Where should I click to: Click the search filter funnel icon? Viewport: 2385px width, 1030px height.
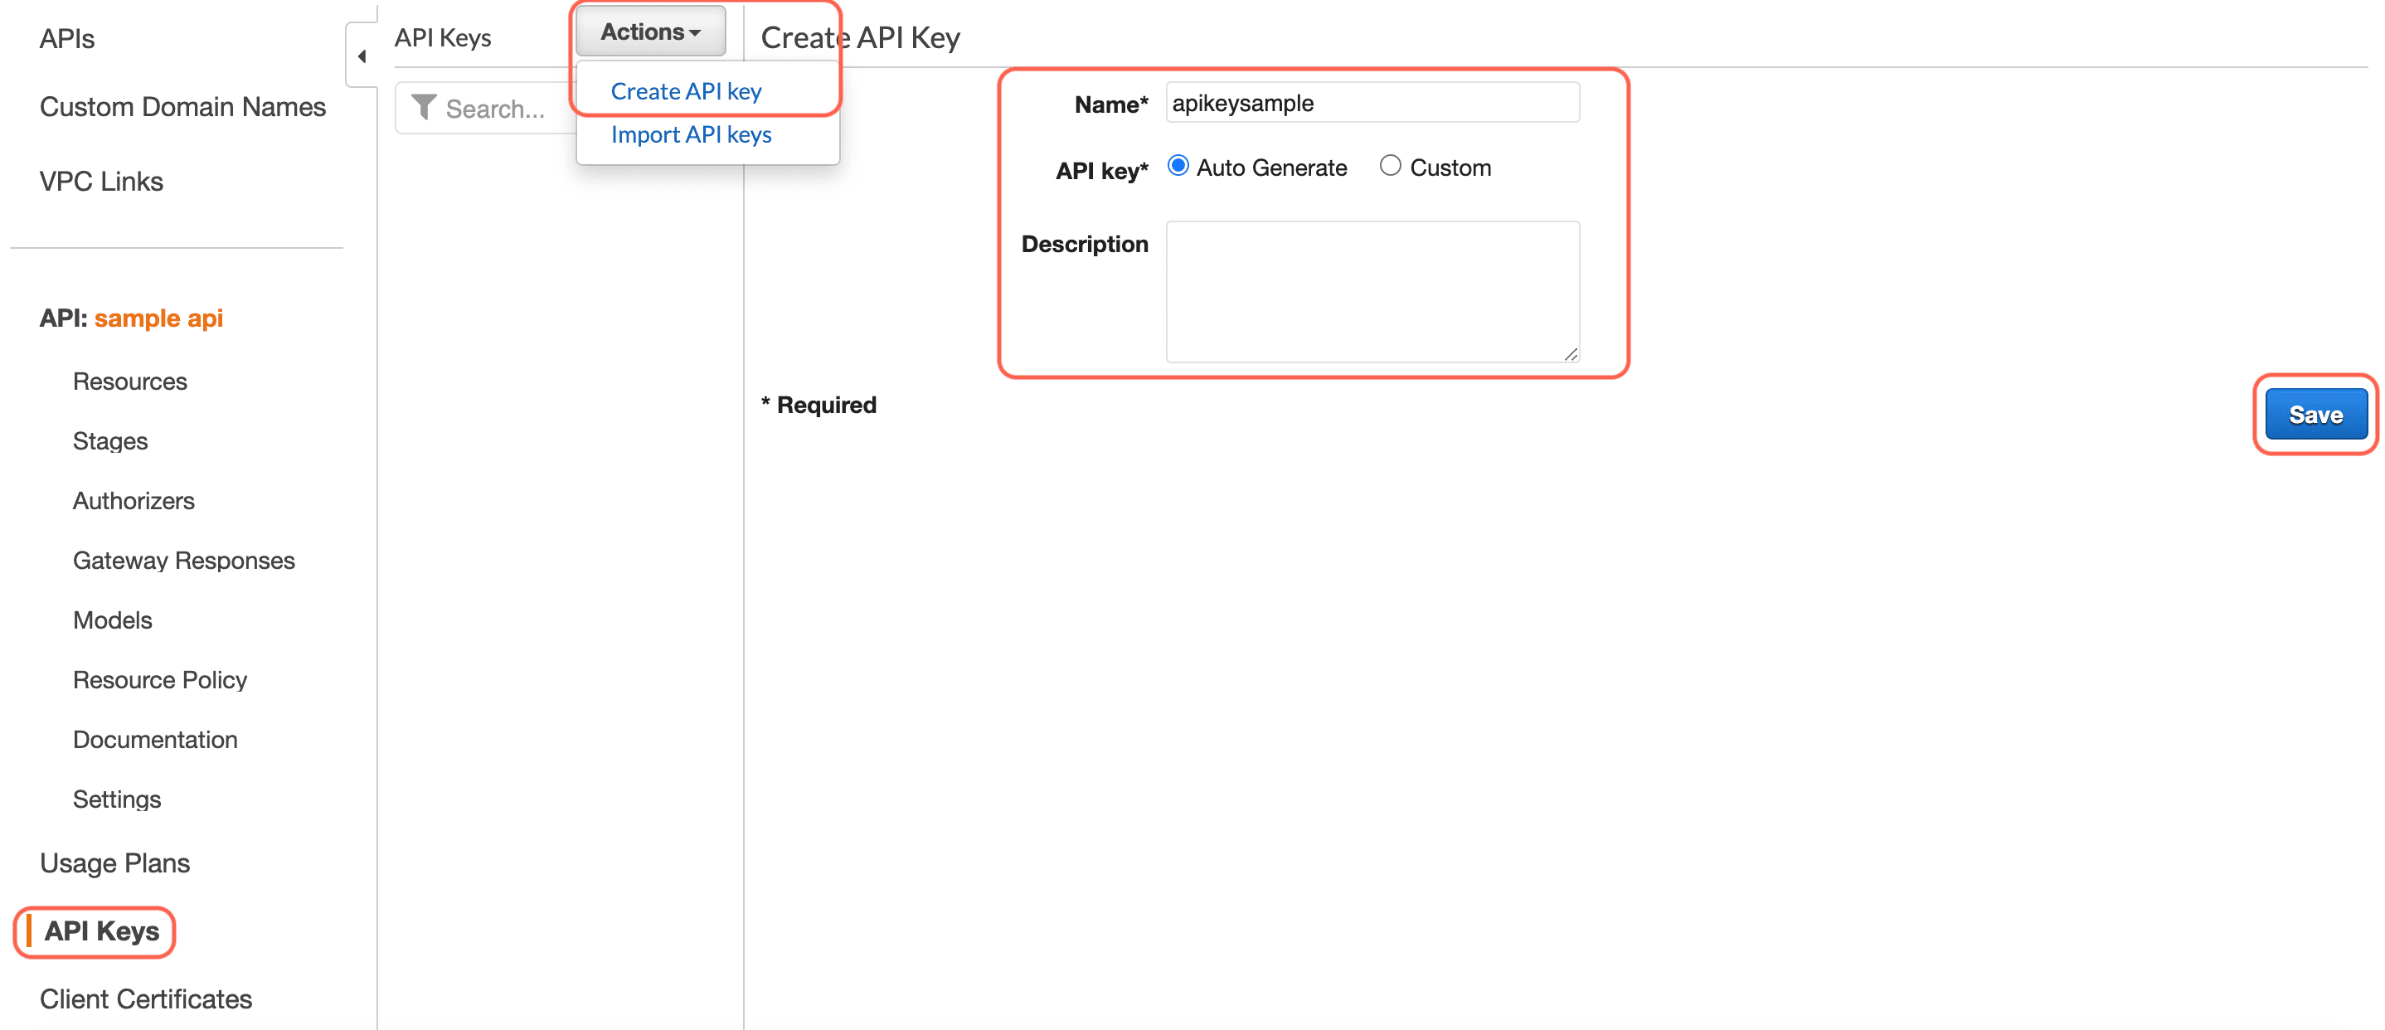(x=423, y=108)
